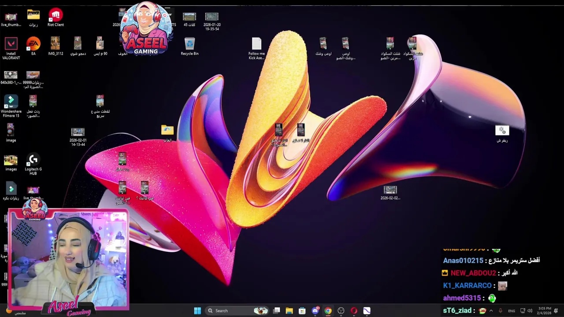
Task: Click the taskbar Search box
Action: (236, 311)
